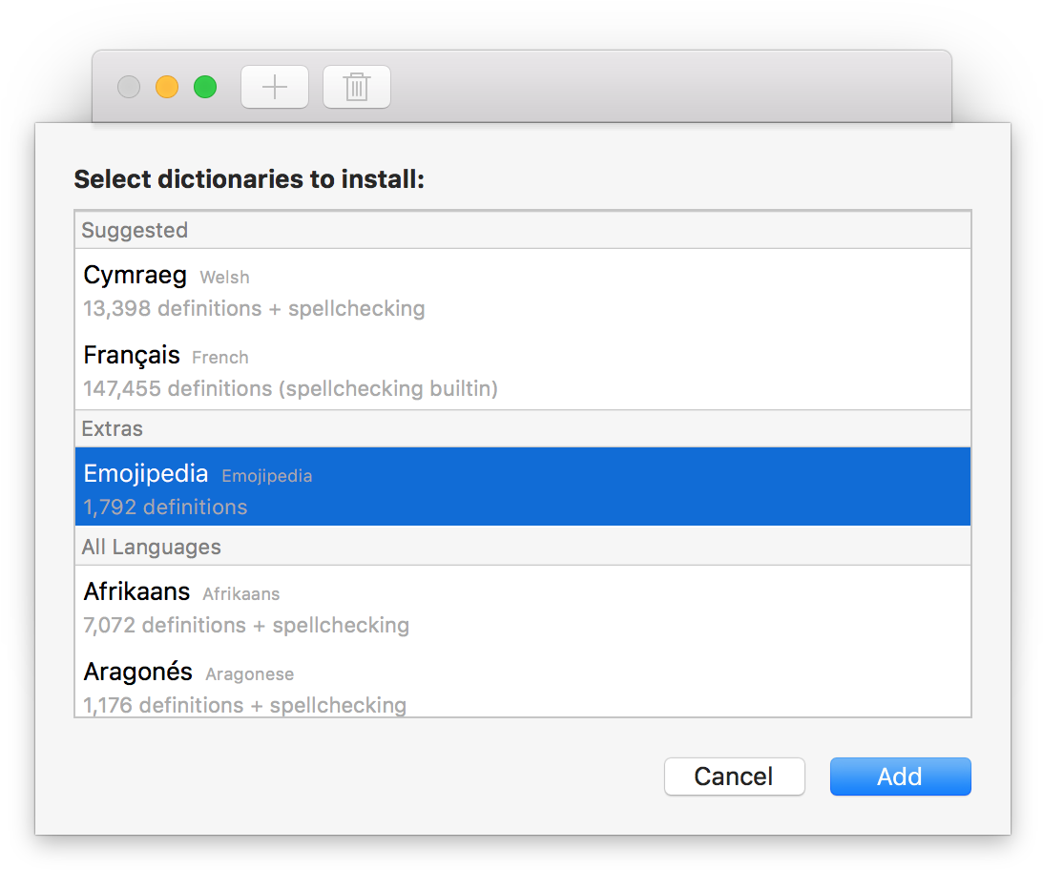The image size is (1043, 870).
Task: Click the Cancel button
Action: point(735,777)
